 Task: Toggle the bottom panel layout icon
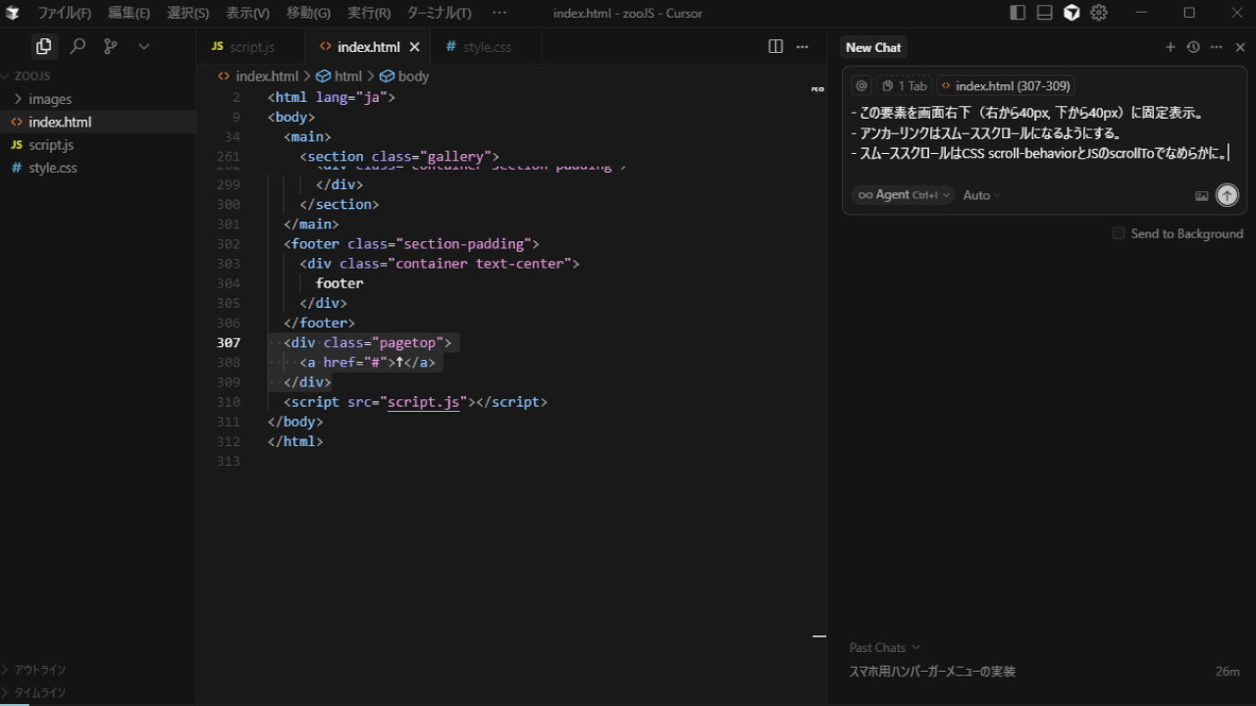point(1044,13)
